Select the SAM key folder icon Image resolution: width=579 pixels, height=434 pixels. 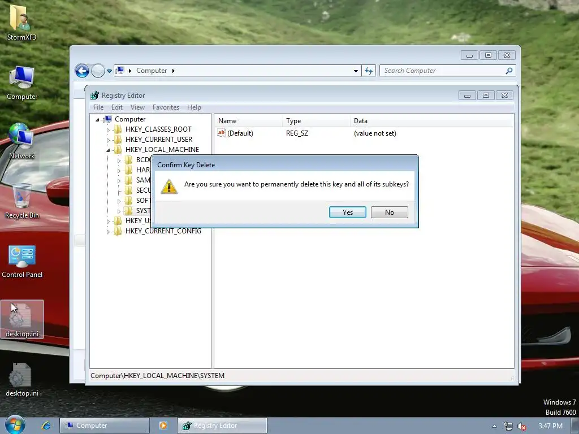[128, 180]
